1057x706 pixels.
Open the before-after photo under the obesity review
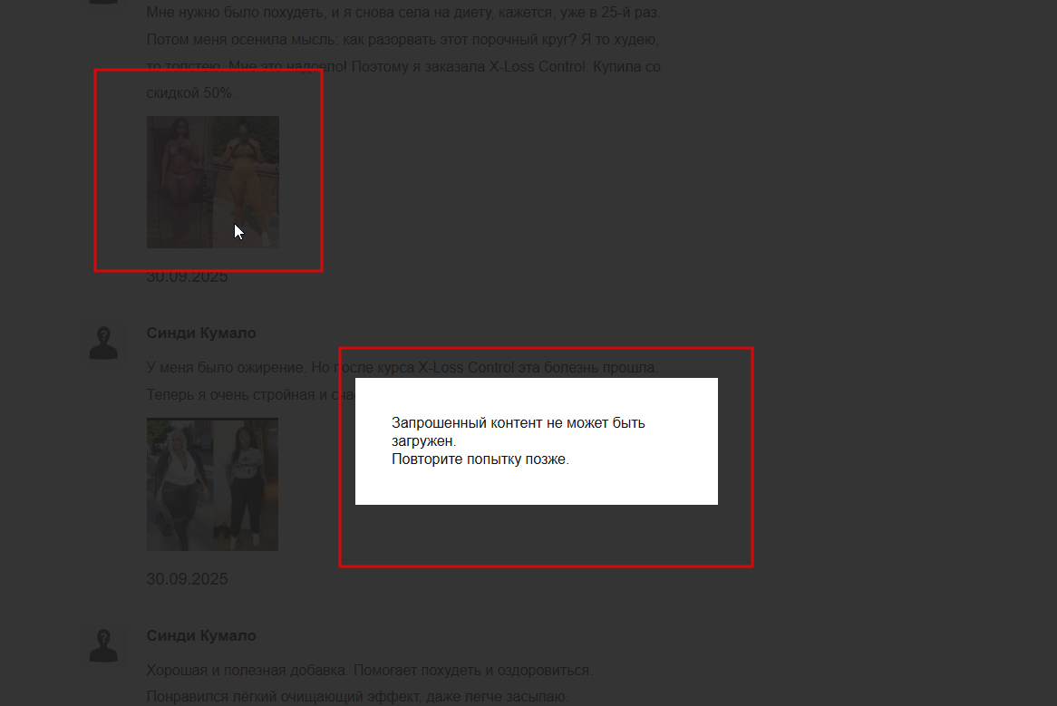[x=212, y=484]
